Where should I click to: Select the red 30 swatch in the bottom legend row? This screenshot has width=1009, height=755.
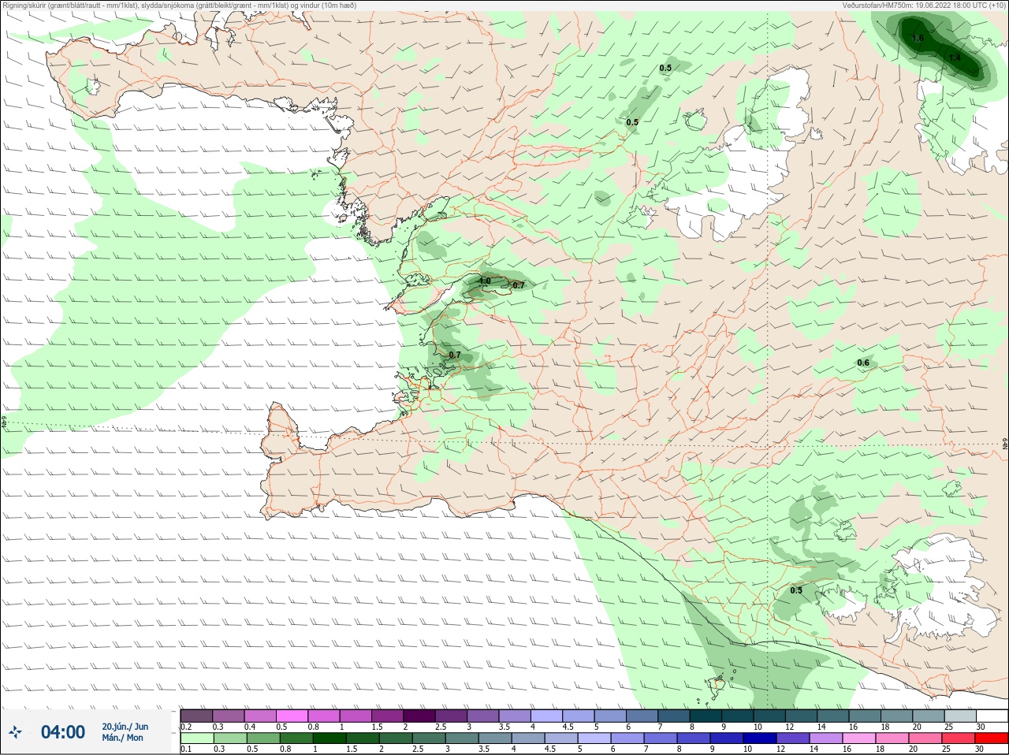click(x=992, y=738)
